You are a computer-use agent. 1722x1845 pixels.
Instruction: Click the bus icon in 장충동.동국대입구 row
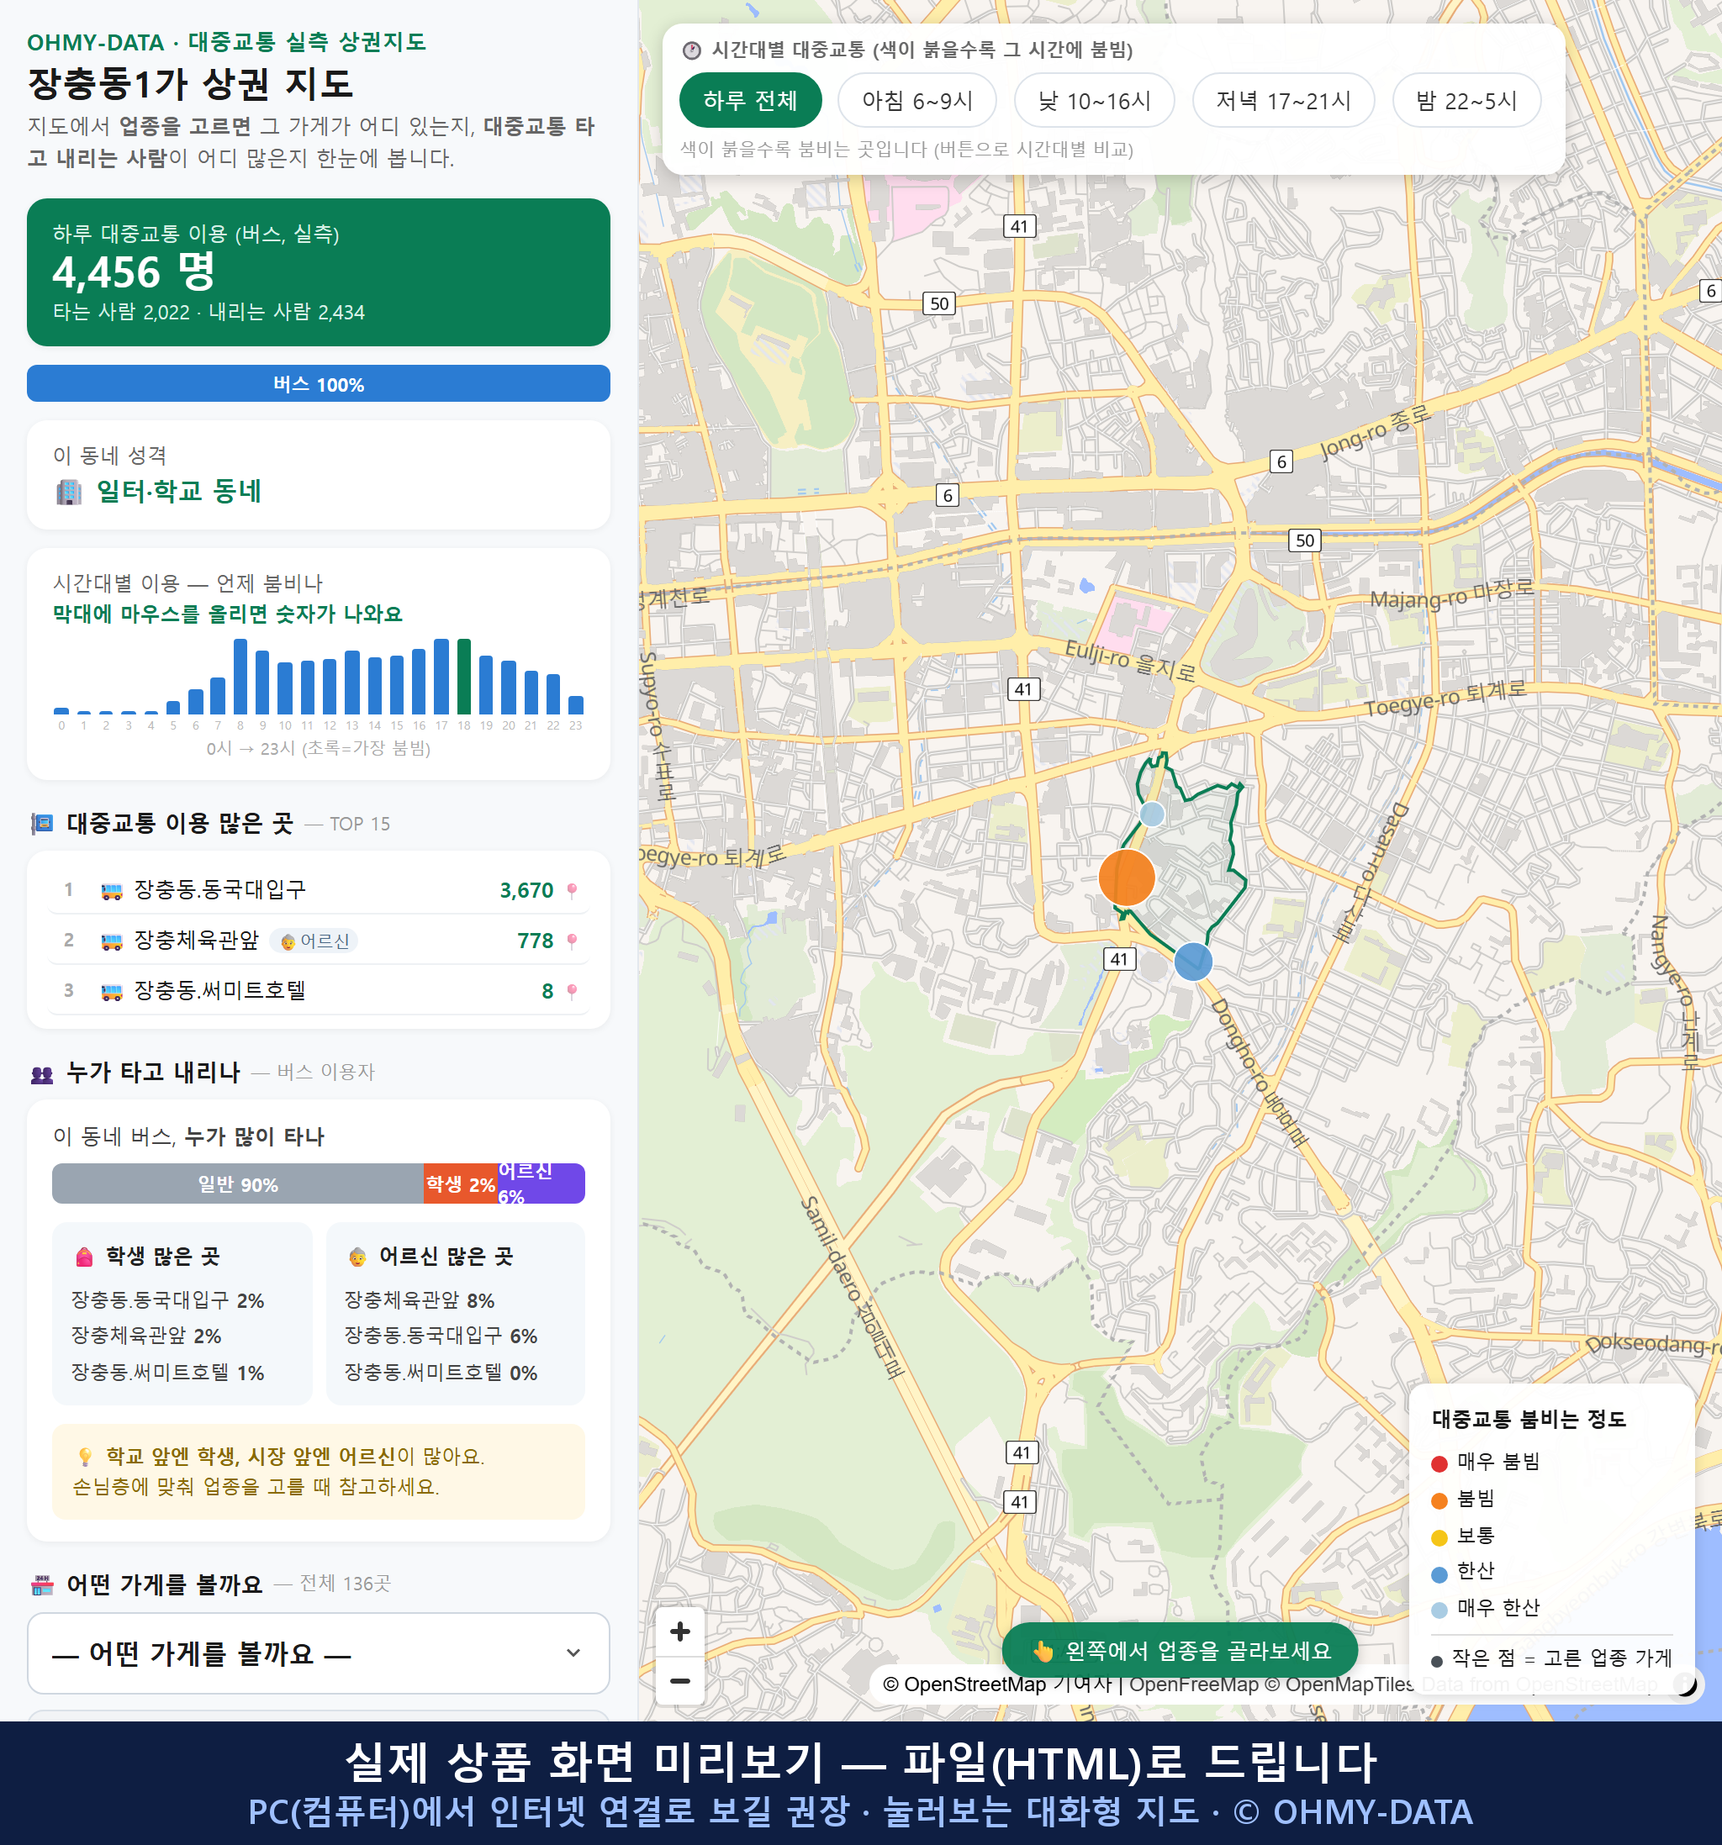click(111, 891)
